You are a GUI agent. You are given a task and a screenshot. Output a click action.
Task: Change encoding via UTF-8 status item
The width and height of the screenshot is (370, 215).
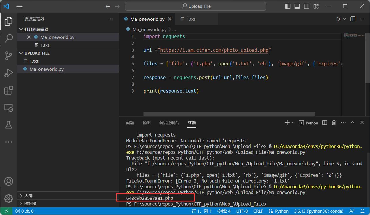point(242,211)
